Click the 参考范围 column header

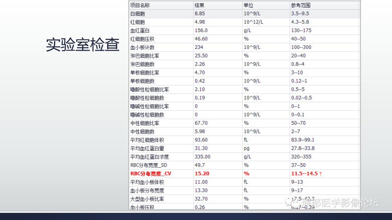(301, 5)
